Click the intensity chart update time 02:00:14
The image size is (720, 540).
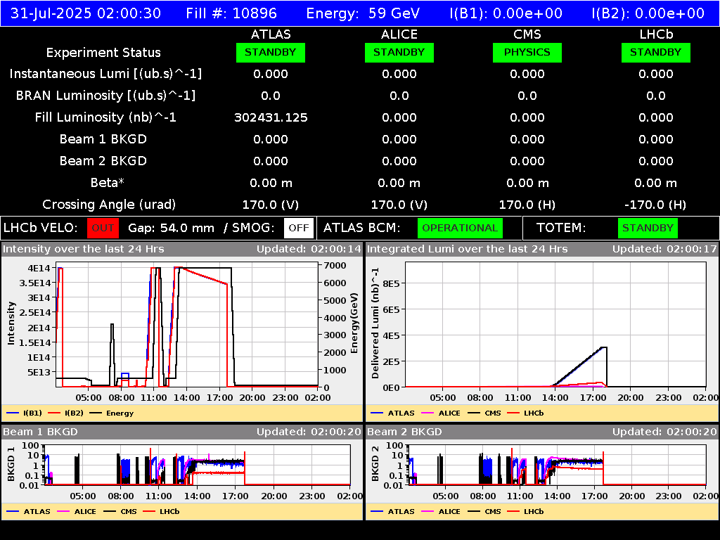(335, 250)
